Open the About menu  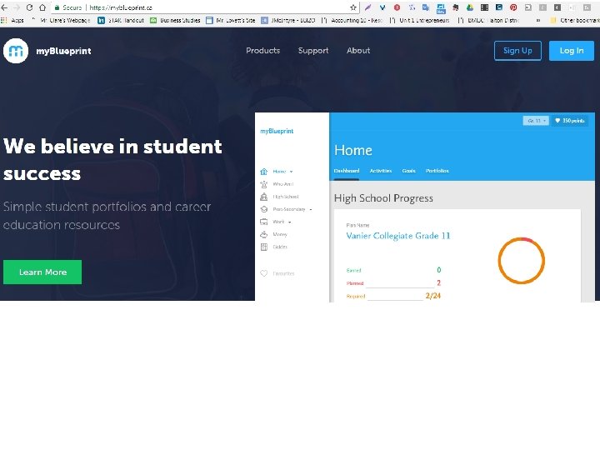point(358,51)
